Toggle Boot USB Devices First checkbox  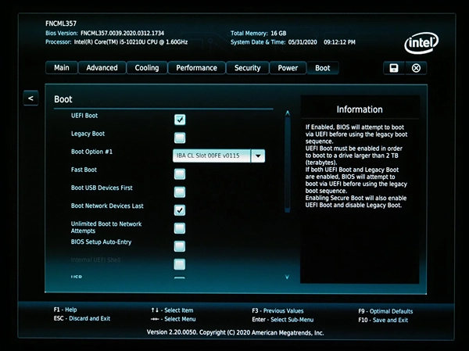[x=180, y=192]
